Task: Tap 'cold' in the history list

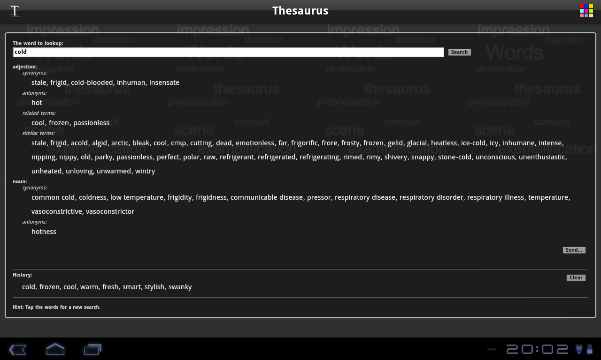Action: pos(29,287)
